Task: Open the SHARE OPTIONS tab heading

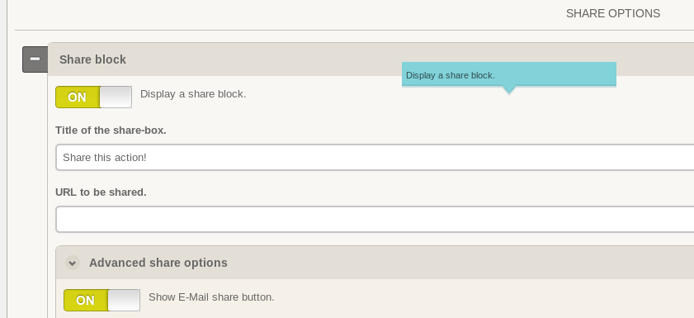Action: pyautogui.click(x=613, y=14)
